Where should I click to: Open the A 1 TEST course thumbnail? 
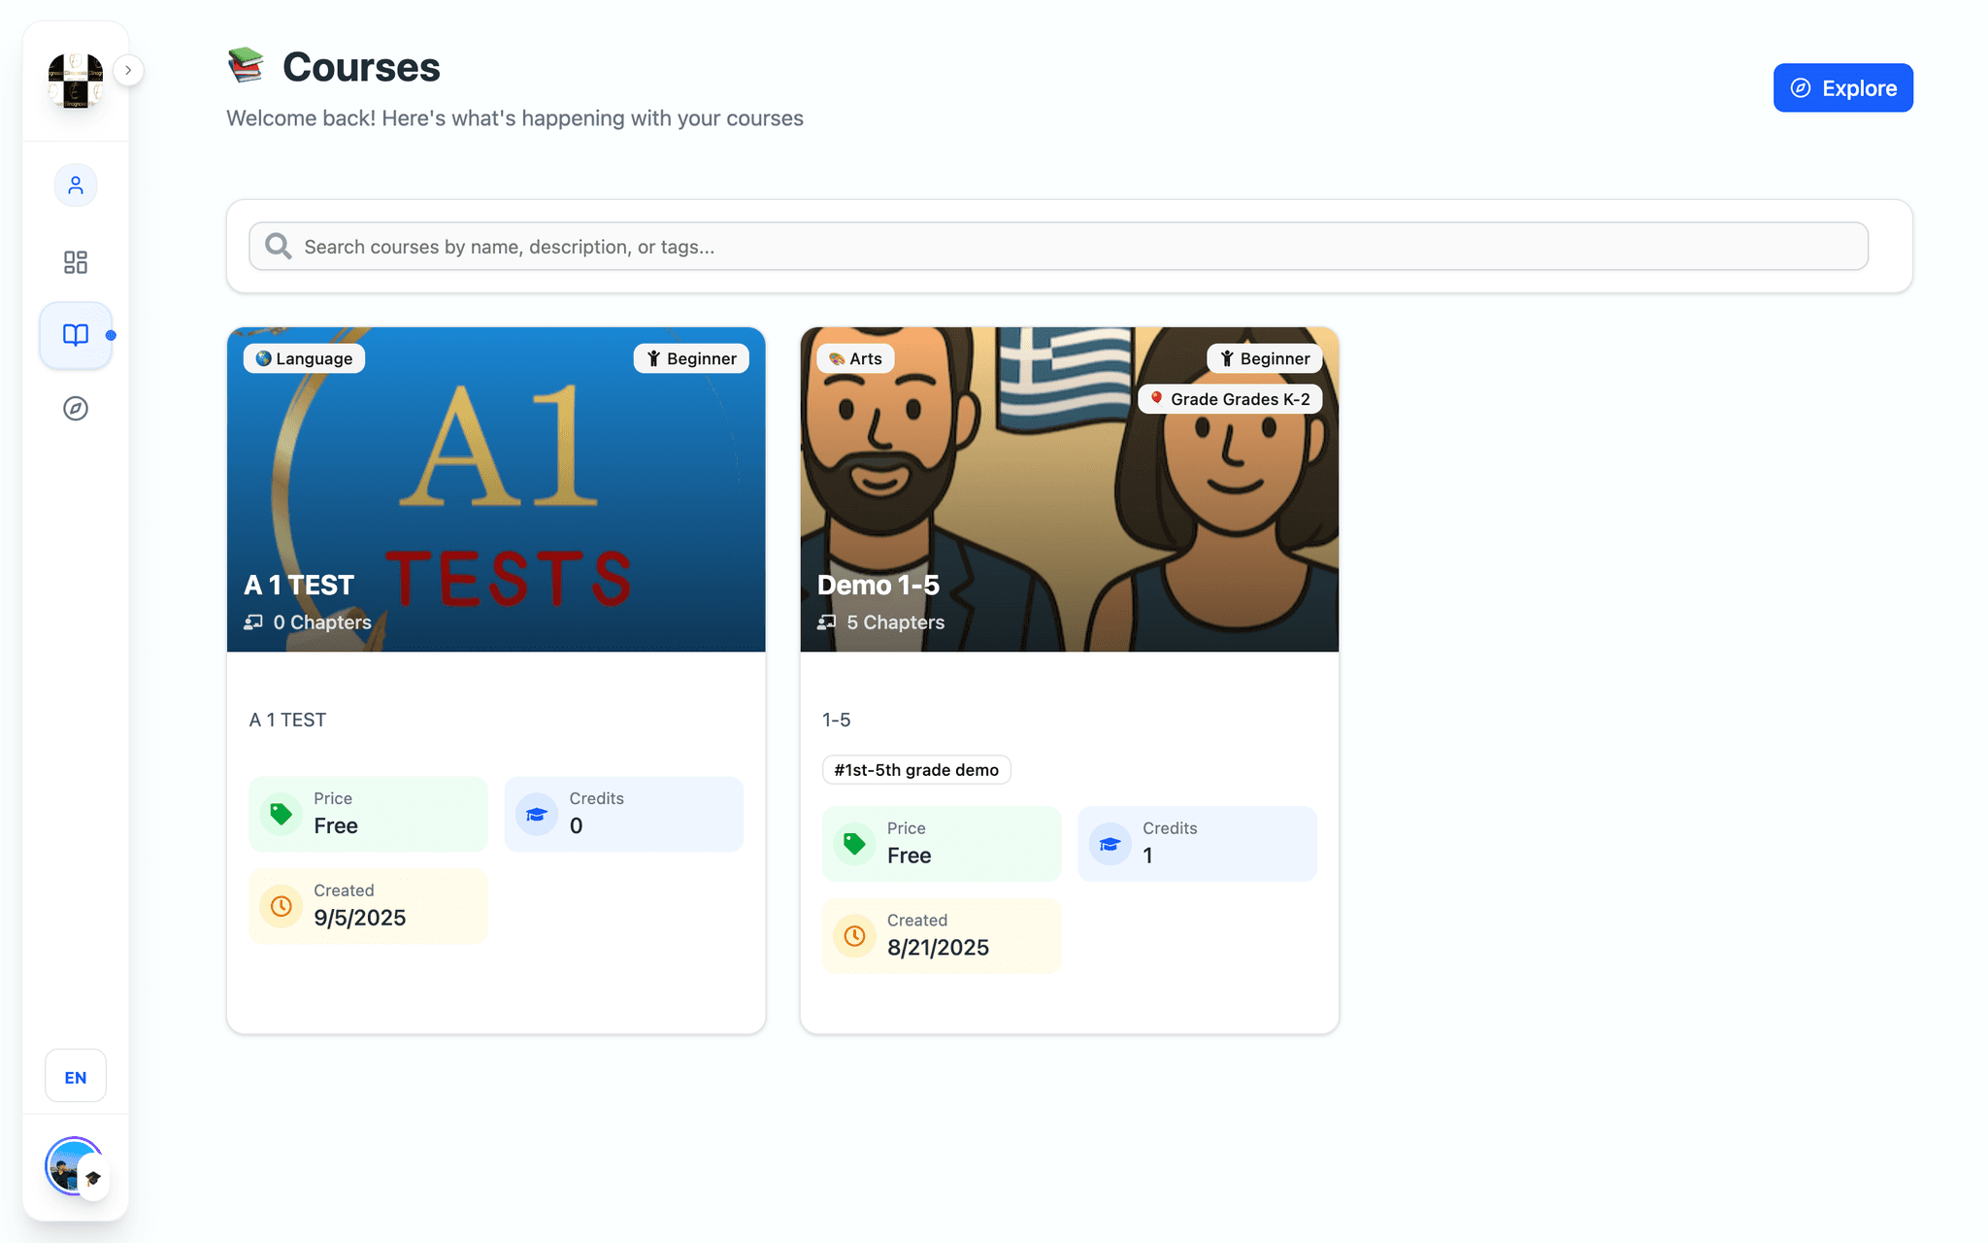coord(496,489)
